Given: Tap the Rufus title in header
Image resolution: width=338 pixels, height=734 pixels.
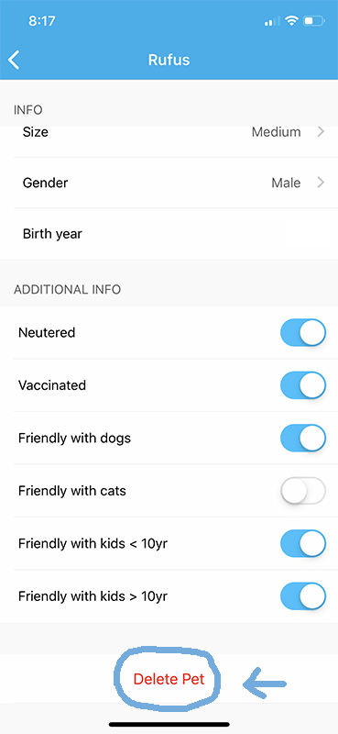Looking at the screenshot, I should click(x=169, y=60).
